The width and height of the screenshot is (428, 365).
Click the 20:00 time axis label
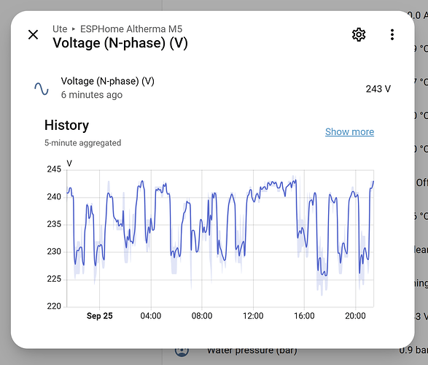[x=355, y=316]
